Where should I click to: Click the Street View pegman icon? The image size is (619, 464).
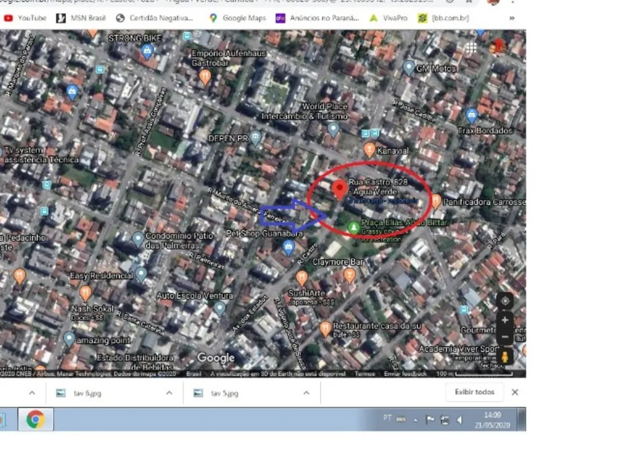click(504, 357)
